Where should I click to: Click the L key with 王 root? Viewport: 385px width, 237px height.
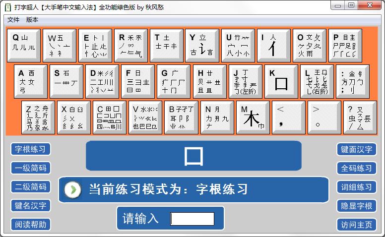[x=317, y=81]
